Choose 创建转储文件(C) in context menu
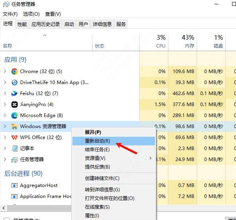 point(114,178)
